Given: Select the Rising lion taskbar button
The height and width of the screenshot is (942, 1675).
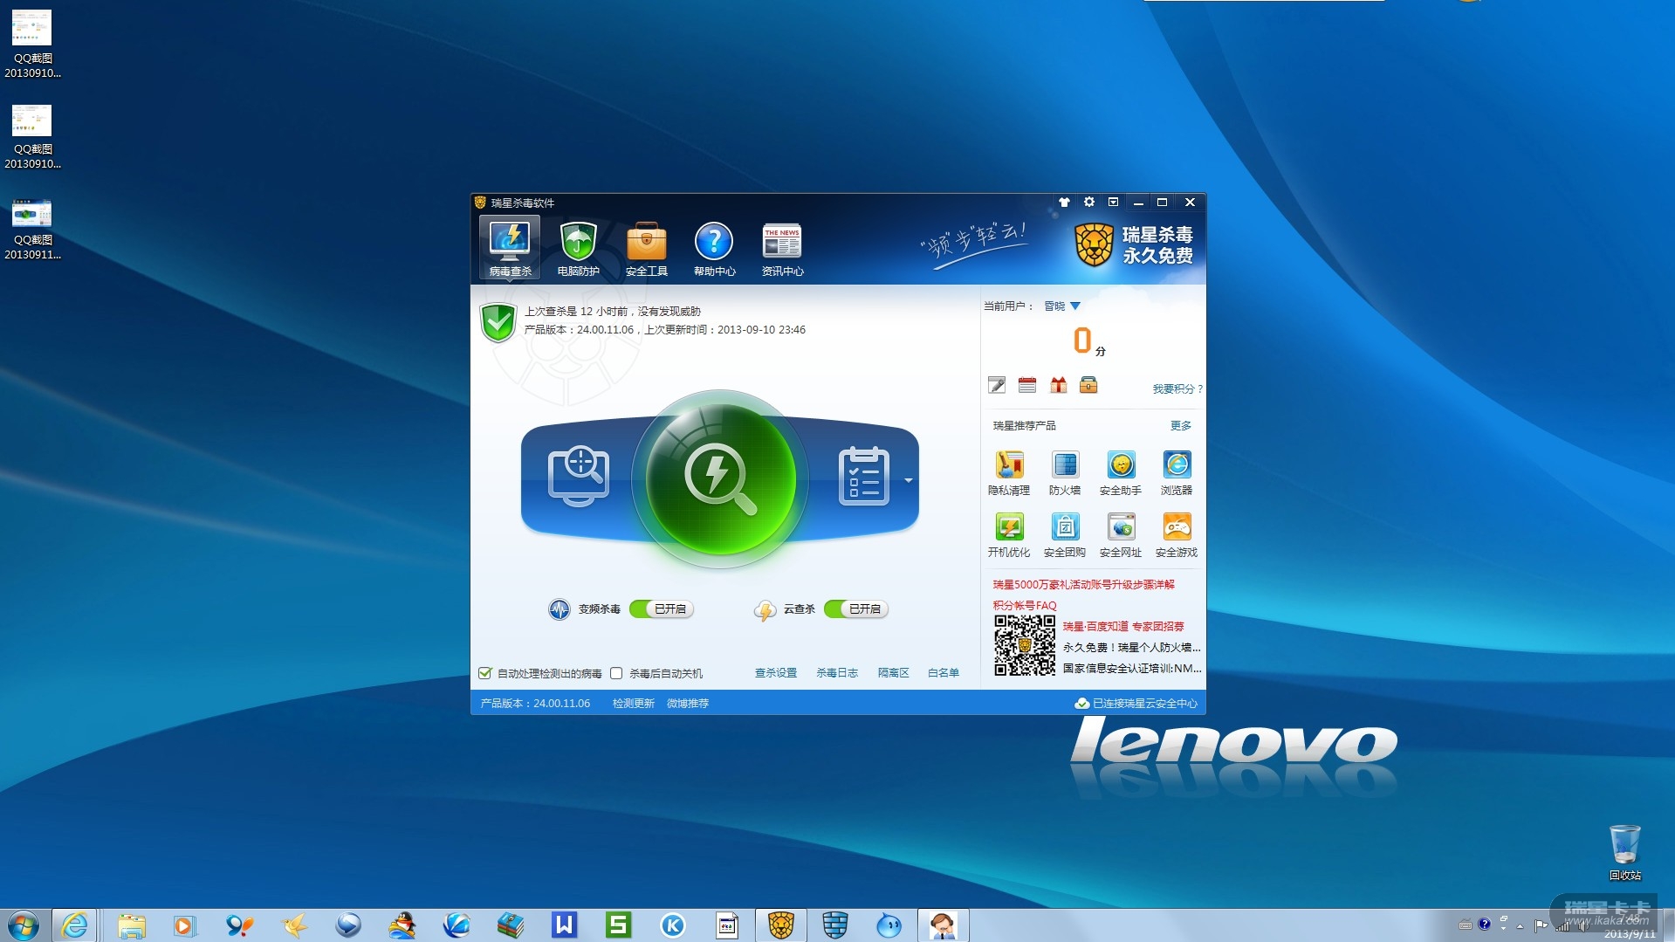Looking at the screenshot, I should pyautogui.click(x=780, y=925).
